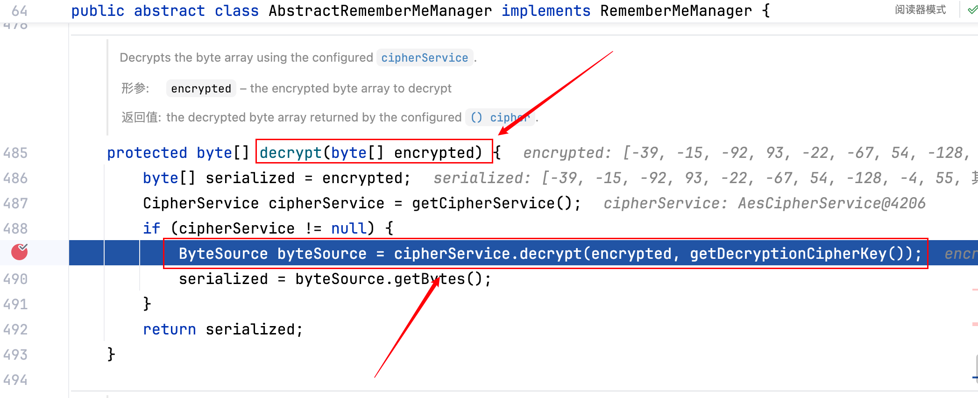Click line number 492 in the gutter
978x398 pixels.
click(x=15, y=330)
